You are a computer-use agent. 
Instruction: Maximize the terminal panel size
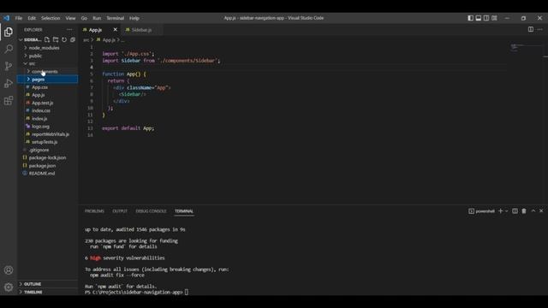tap(533, 211)
